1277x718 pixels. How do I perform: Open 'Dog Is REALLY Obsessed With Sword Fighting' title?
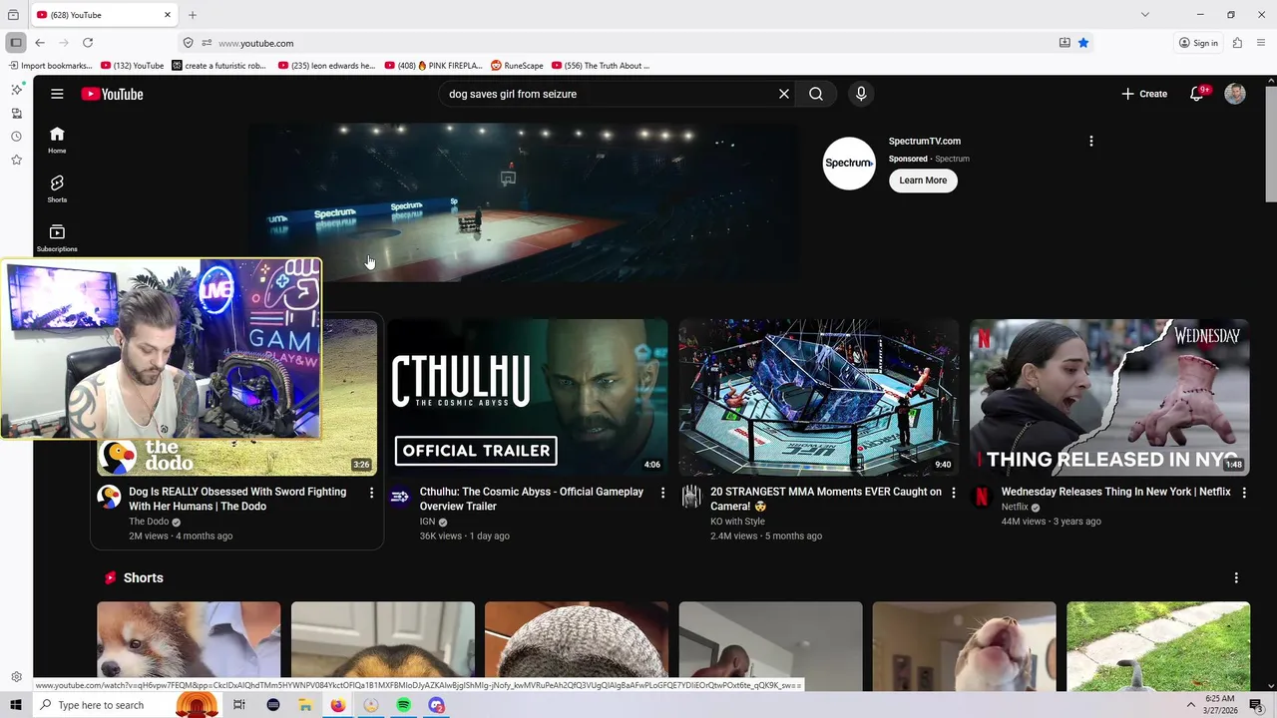(x=237, y=499)
